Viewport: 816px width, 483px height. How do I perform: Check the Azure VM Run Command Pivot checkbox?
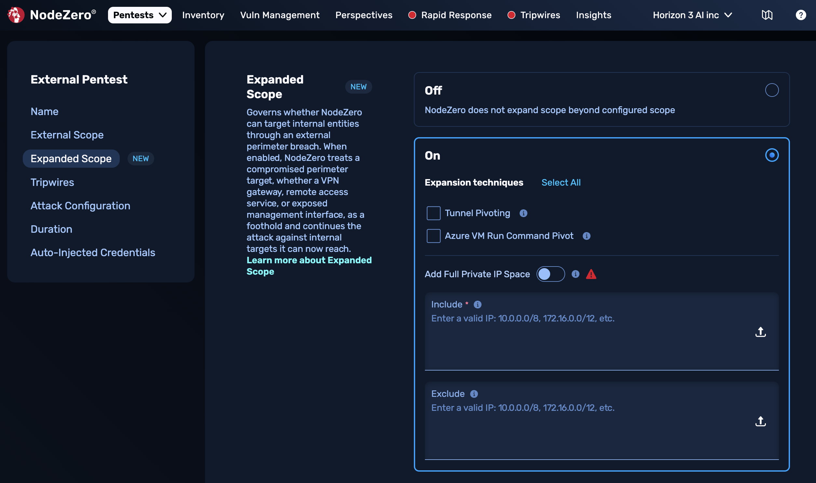[433, 236]
